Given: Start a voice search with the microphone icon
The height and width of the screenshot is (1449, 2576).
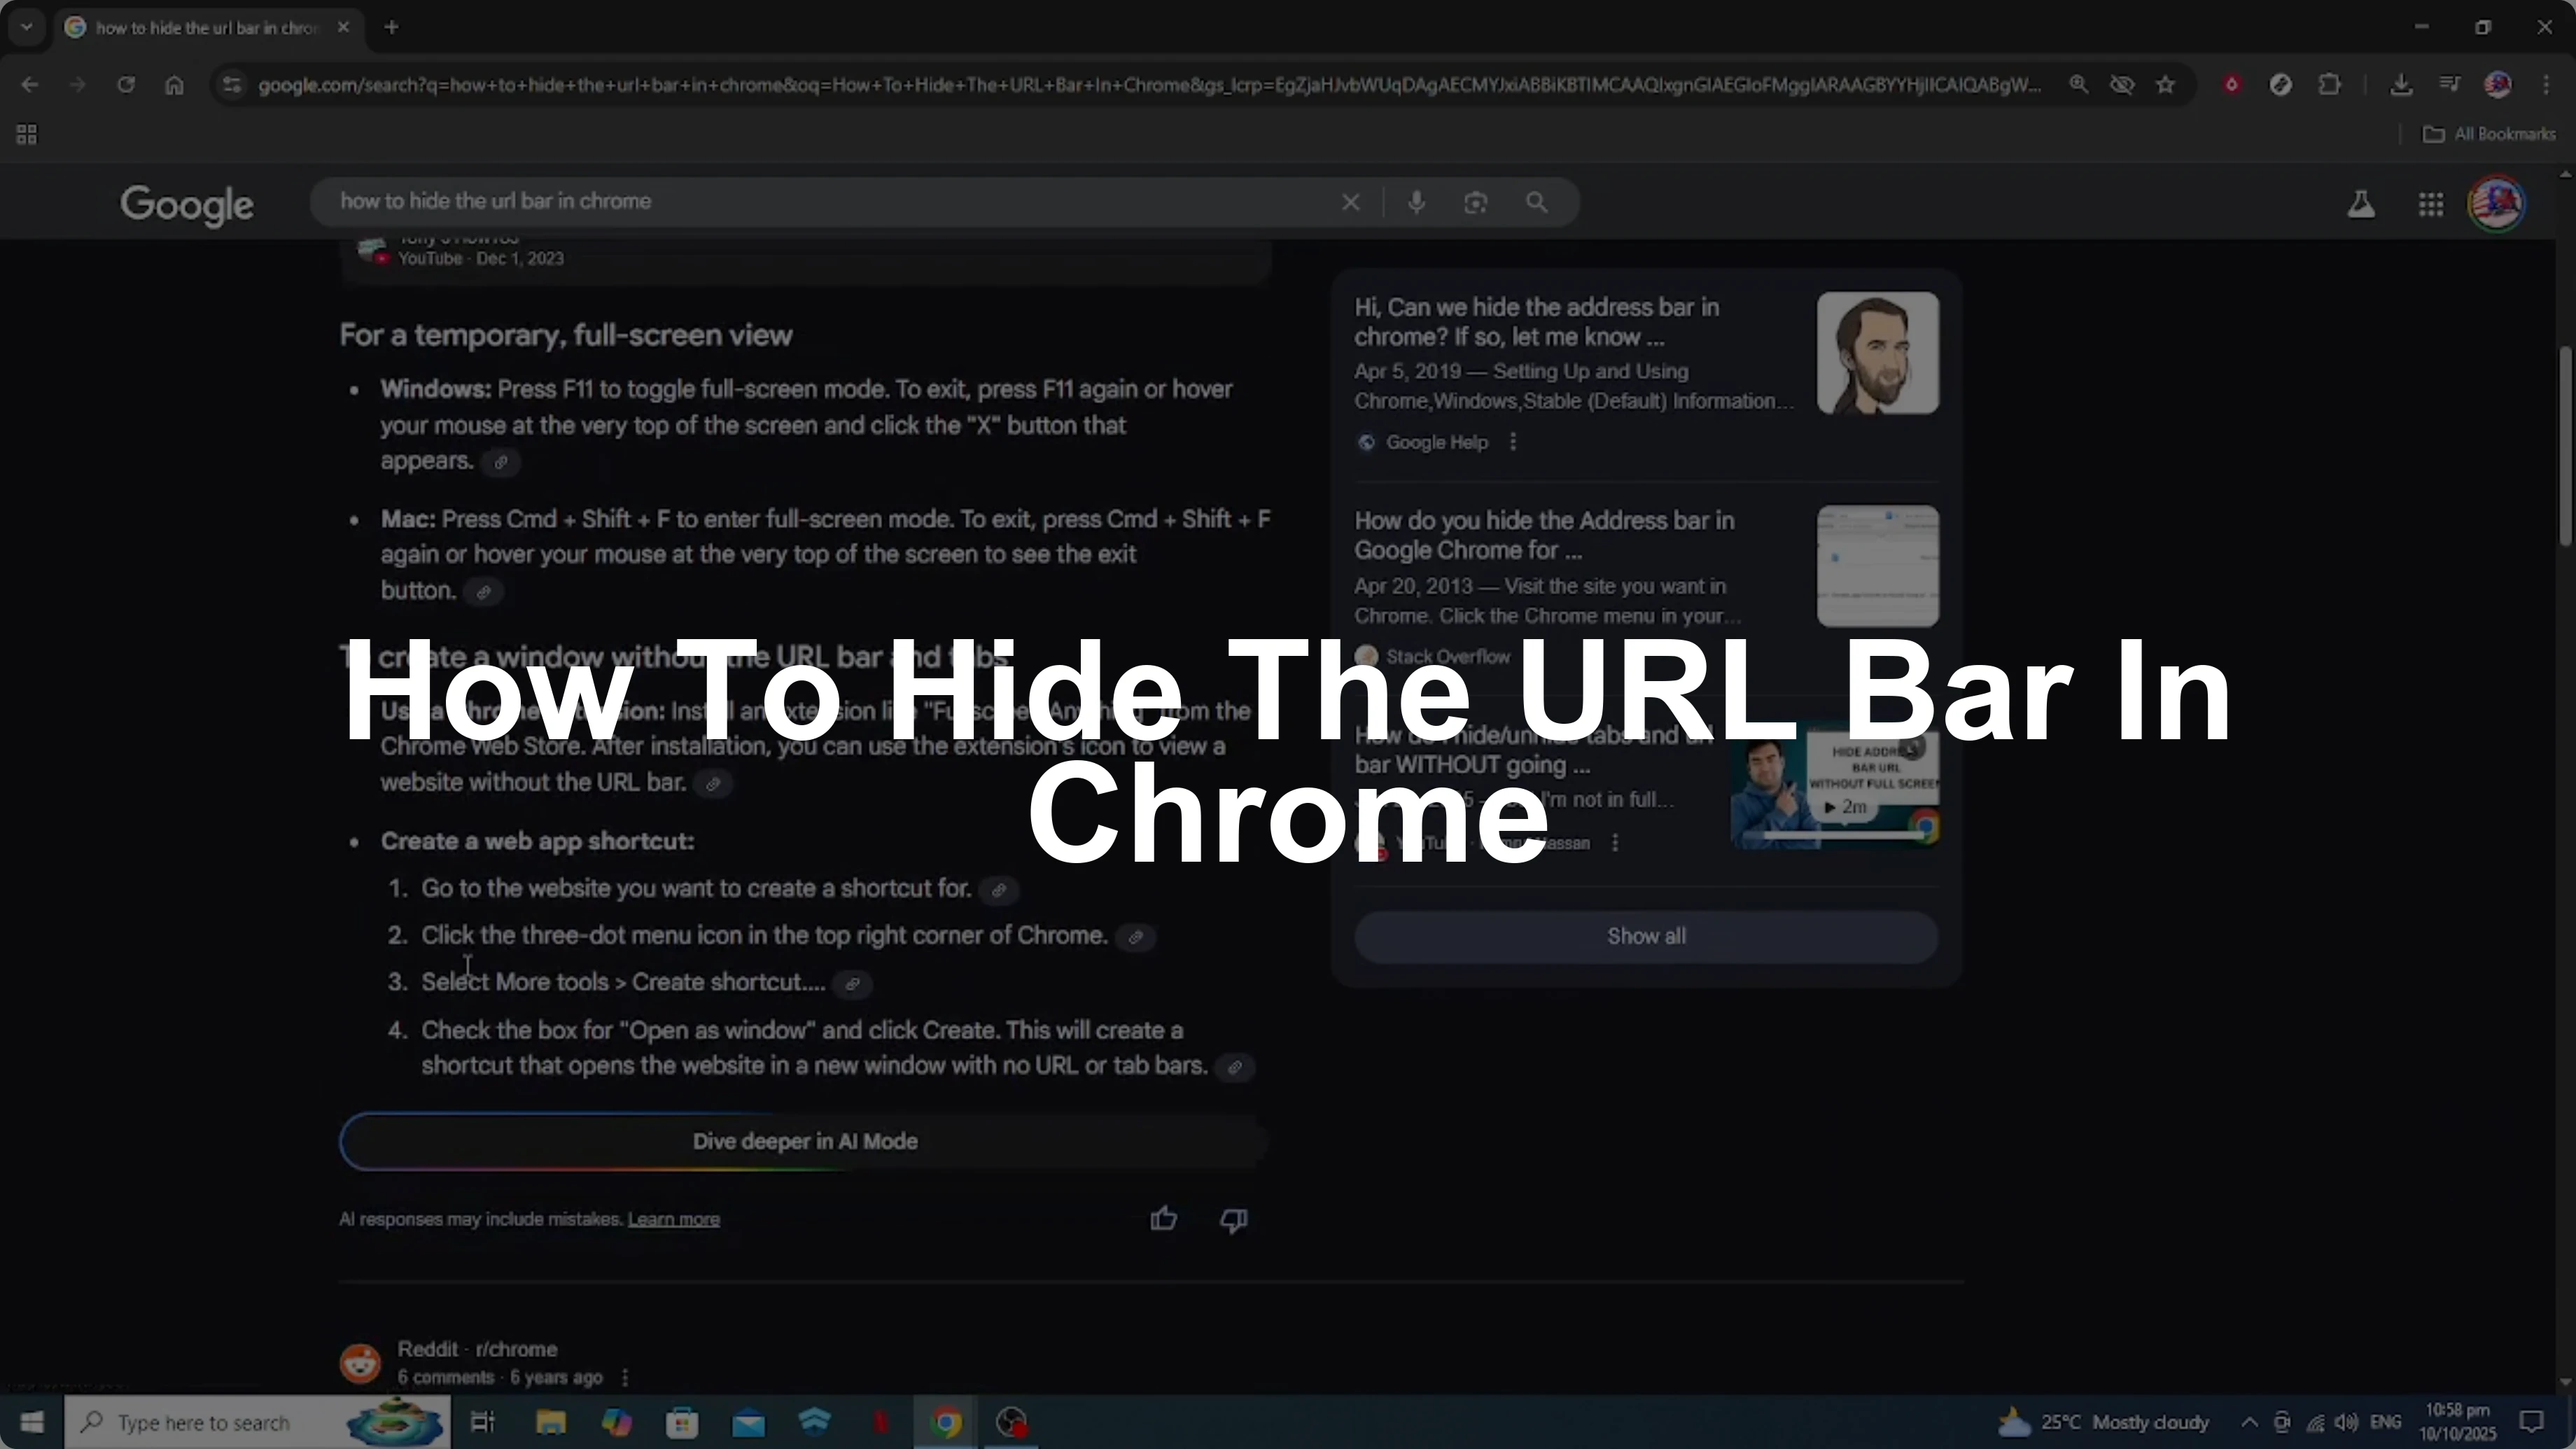Looking at the screenshot, I should click(x=1416, y=202).
